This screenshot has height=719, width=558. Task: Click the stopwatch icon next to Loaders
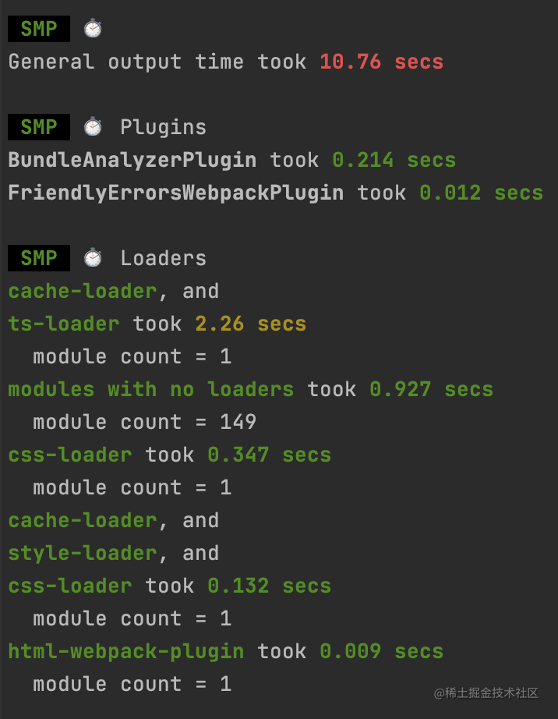(93, 257)
